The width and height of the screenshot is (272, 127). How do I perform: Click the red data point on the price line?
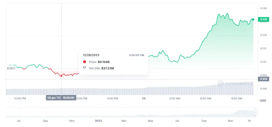click(61, 76)
